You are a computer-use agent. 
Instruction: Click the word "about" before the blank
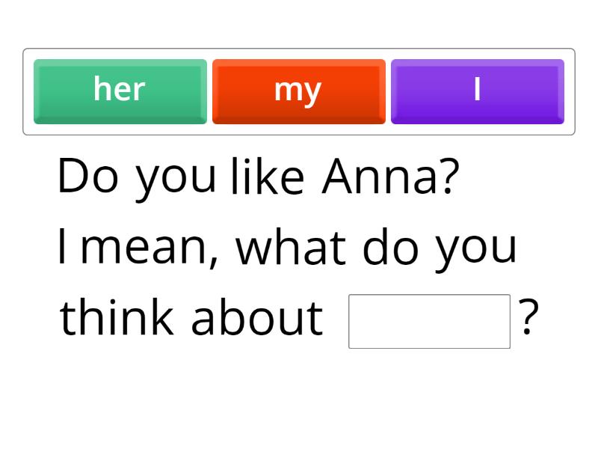(256, 317)
